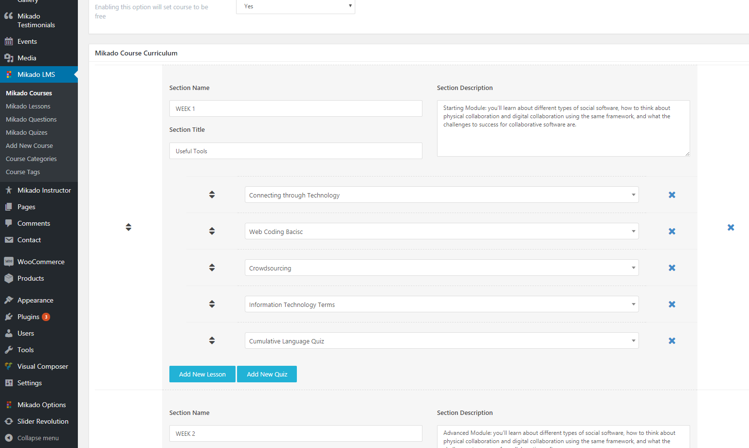
Task: Open Mikado Lessons submenu item
Action: point(28,106)
